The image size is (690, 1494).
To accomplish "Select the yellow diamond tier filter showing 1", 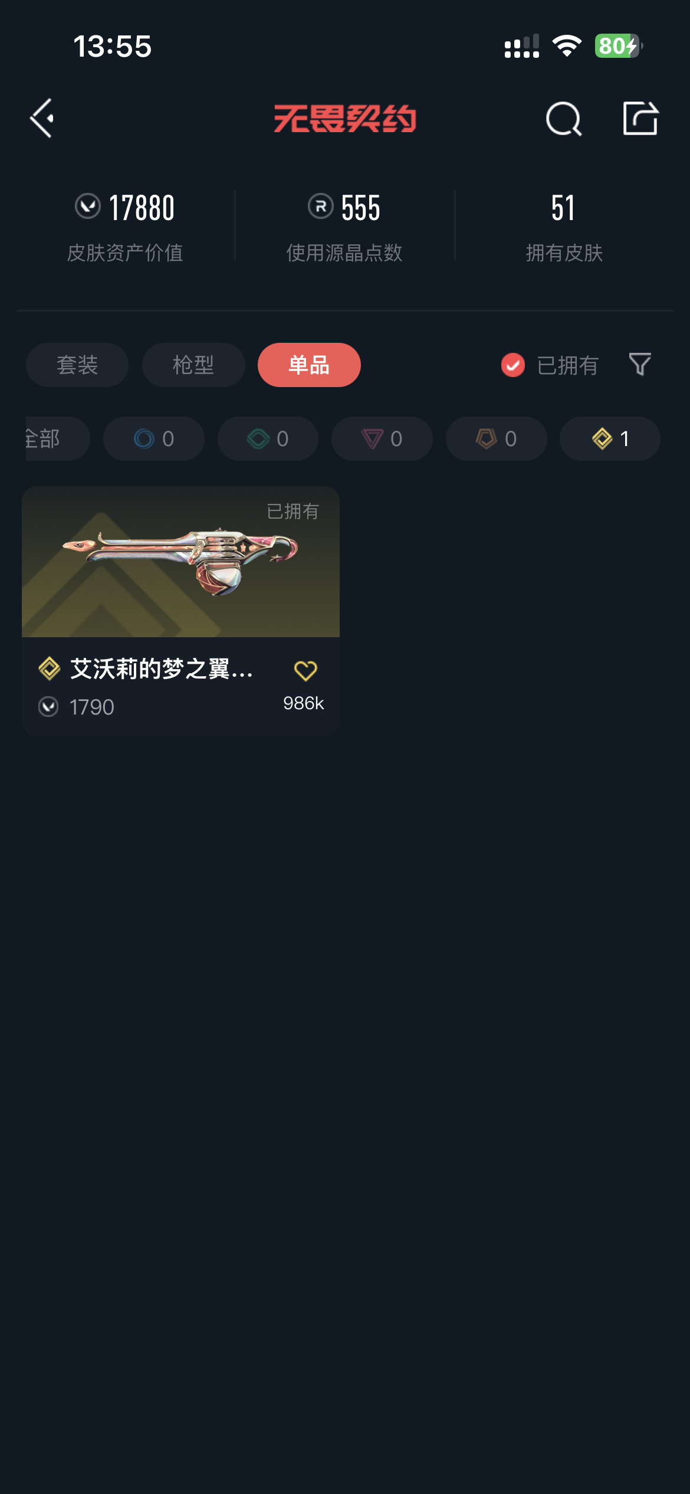I will click(x=610, y=438).
